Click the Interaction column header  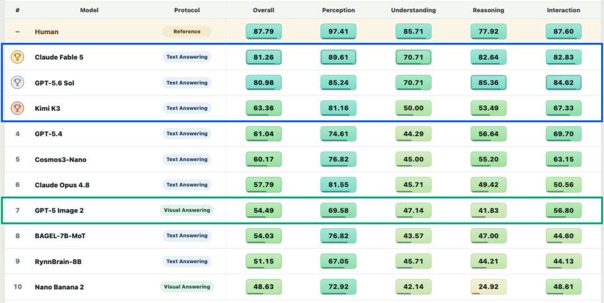click(x=564, y=11)
